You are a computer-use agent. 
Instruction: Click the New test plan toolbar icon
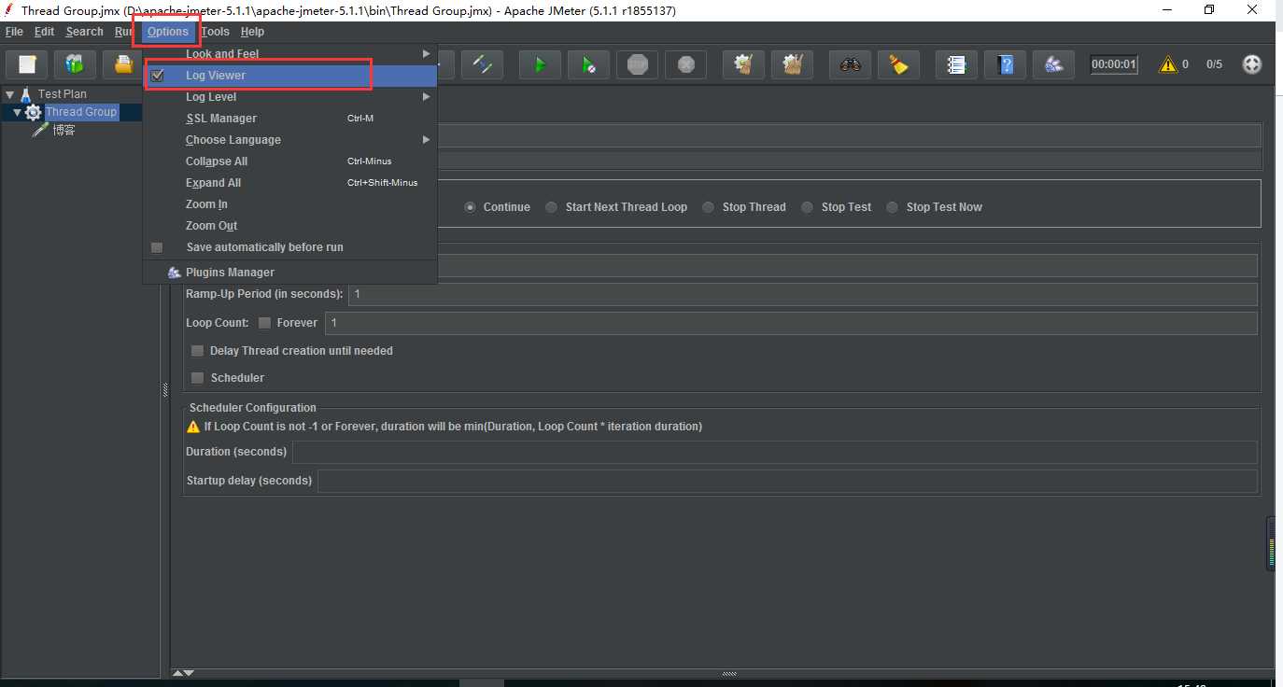[27, 64]
